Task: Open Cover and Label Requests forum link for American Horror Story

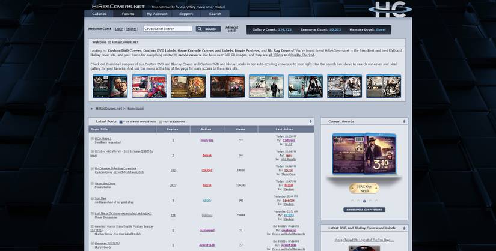Action: point(289,234)
